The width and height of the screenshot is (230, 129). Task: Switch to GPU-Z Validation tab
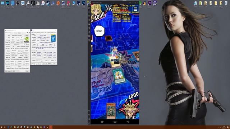(x=19, y=33)
